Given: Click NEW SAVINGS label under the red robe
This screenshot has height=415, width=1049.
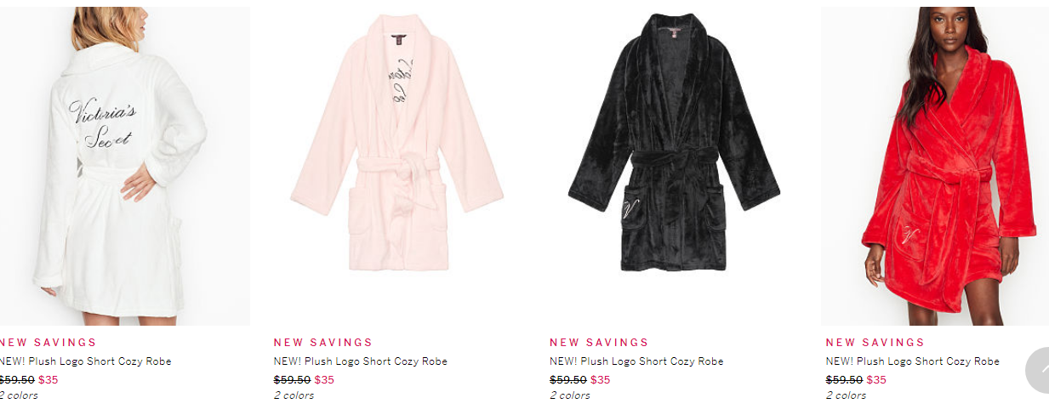Looking at the screenshot, I should 875,343.
